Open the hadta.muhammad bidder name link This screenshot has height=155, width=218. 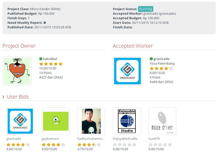tap(91, 139)
